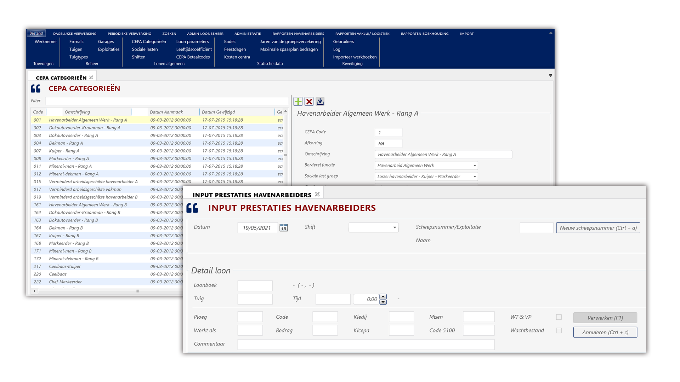The image size is (680, 382).
Task: Decrease the Tijd value with down arrow
Action: [383, 302]
